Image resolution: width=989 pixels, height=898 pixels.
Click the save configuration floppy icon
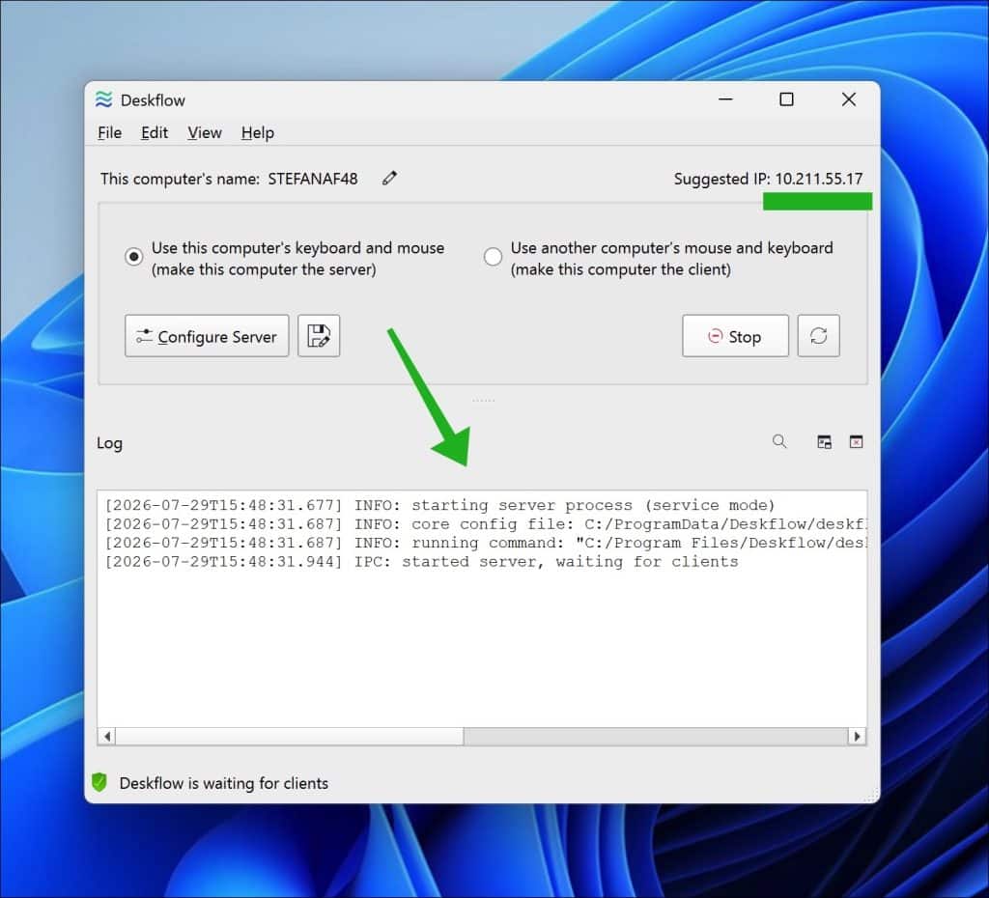(319, 336)
